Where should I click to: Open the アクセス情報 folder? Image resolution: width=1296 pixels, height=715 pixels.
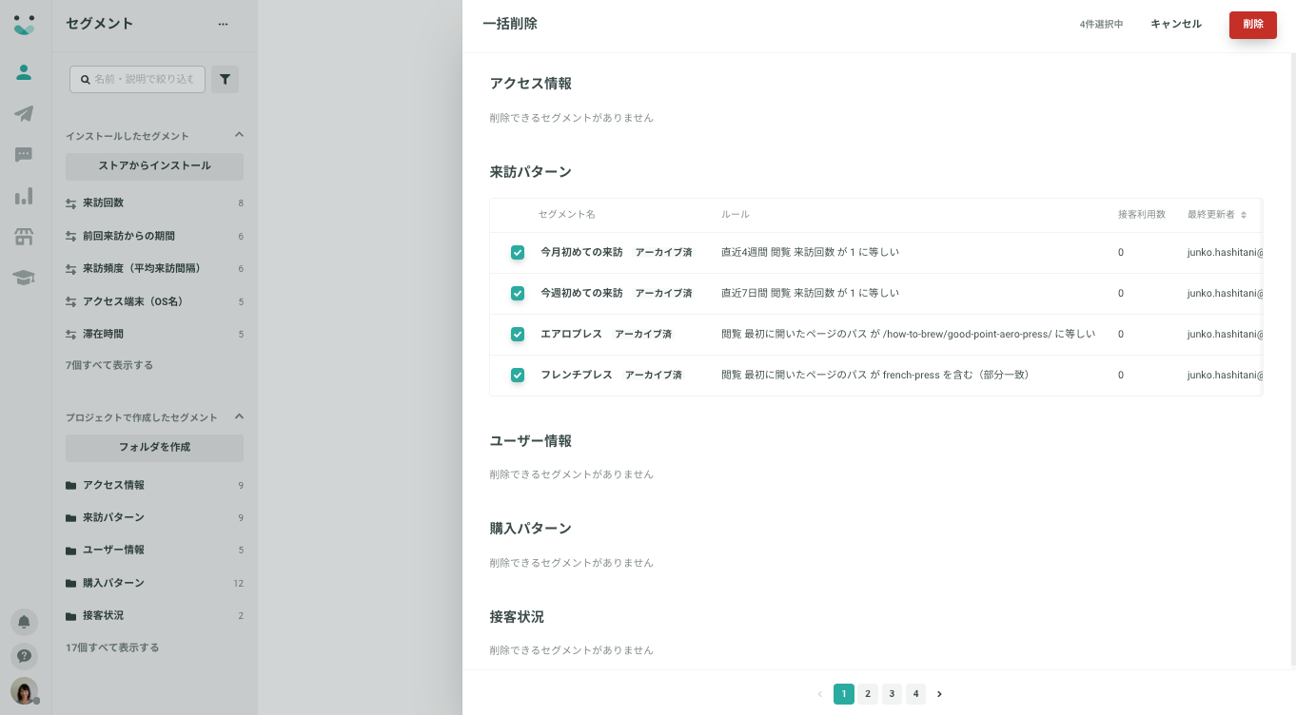point(154,485)
